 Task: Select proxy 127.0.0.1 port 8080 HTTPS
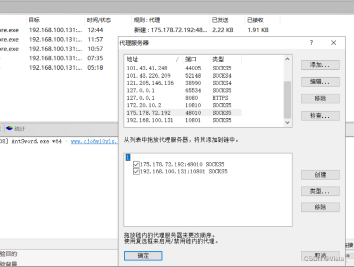click(x=184, y=98)
